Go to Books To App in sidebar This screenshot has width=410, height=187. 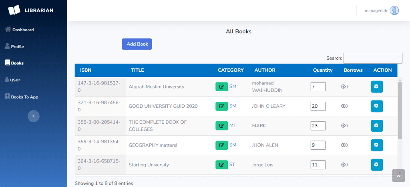tap(22, 97)
